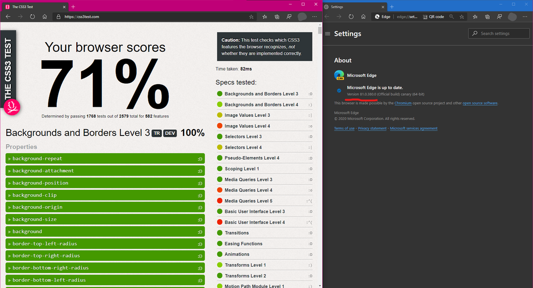Expand the background-repeat property row

pos(105,158)
